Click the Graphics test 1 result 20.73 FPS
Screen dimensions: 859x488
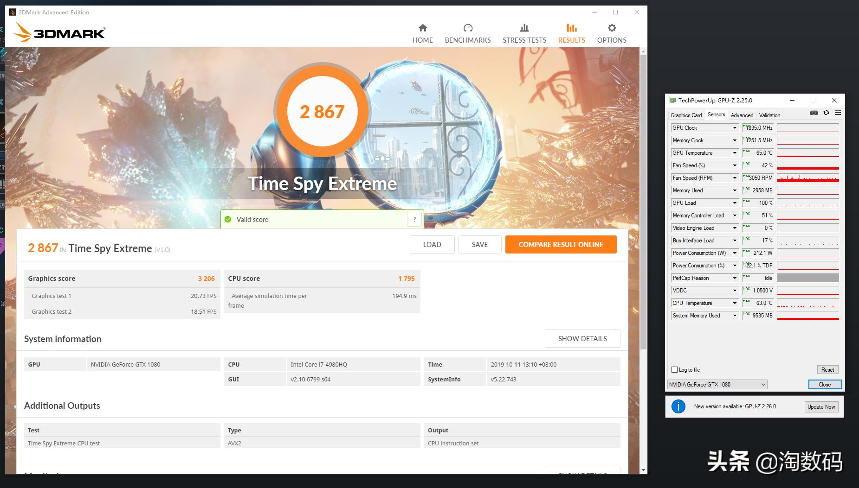[x=204, y=296]
